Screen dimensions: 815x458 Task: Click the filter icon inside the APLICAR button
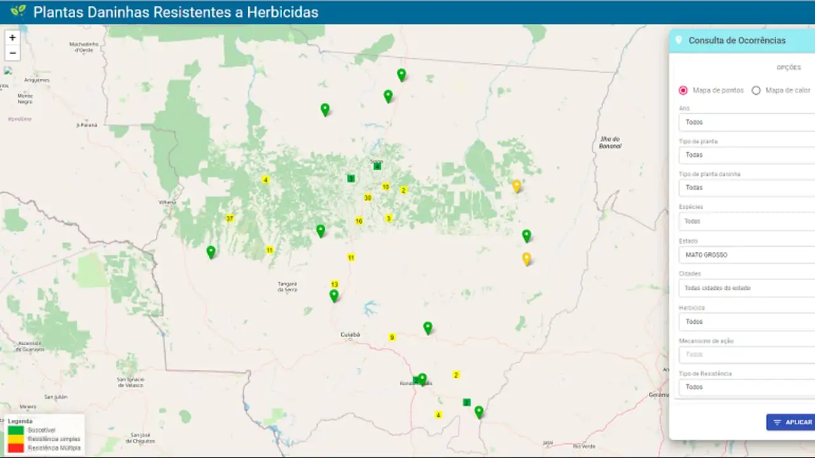[x=777, y=422]
